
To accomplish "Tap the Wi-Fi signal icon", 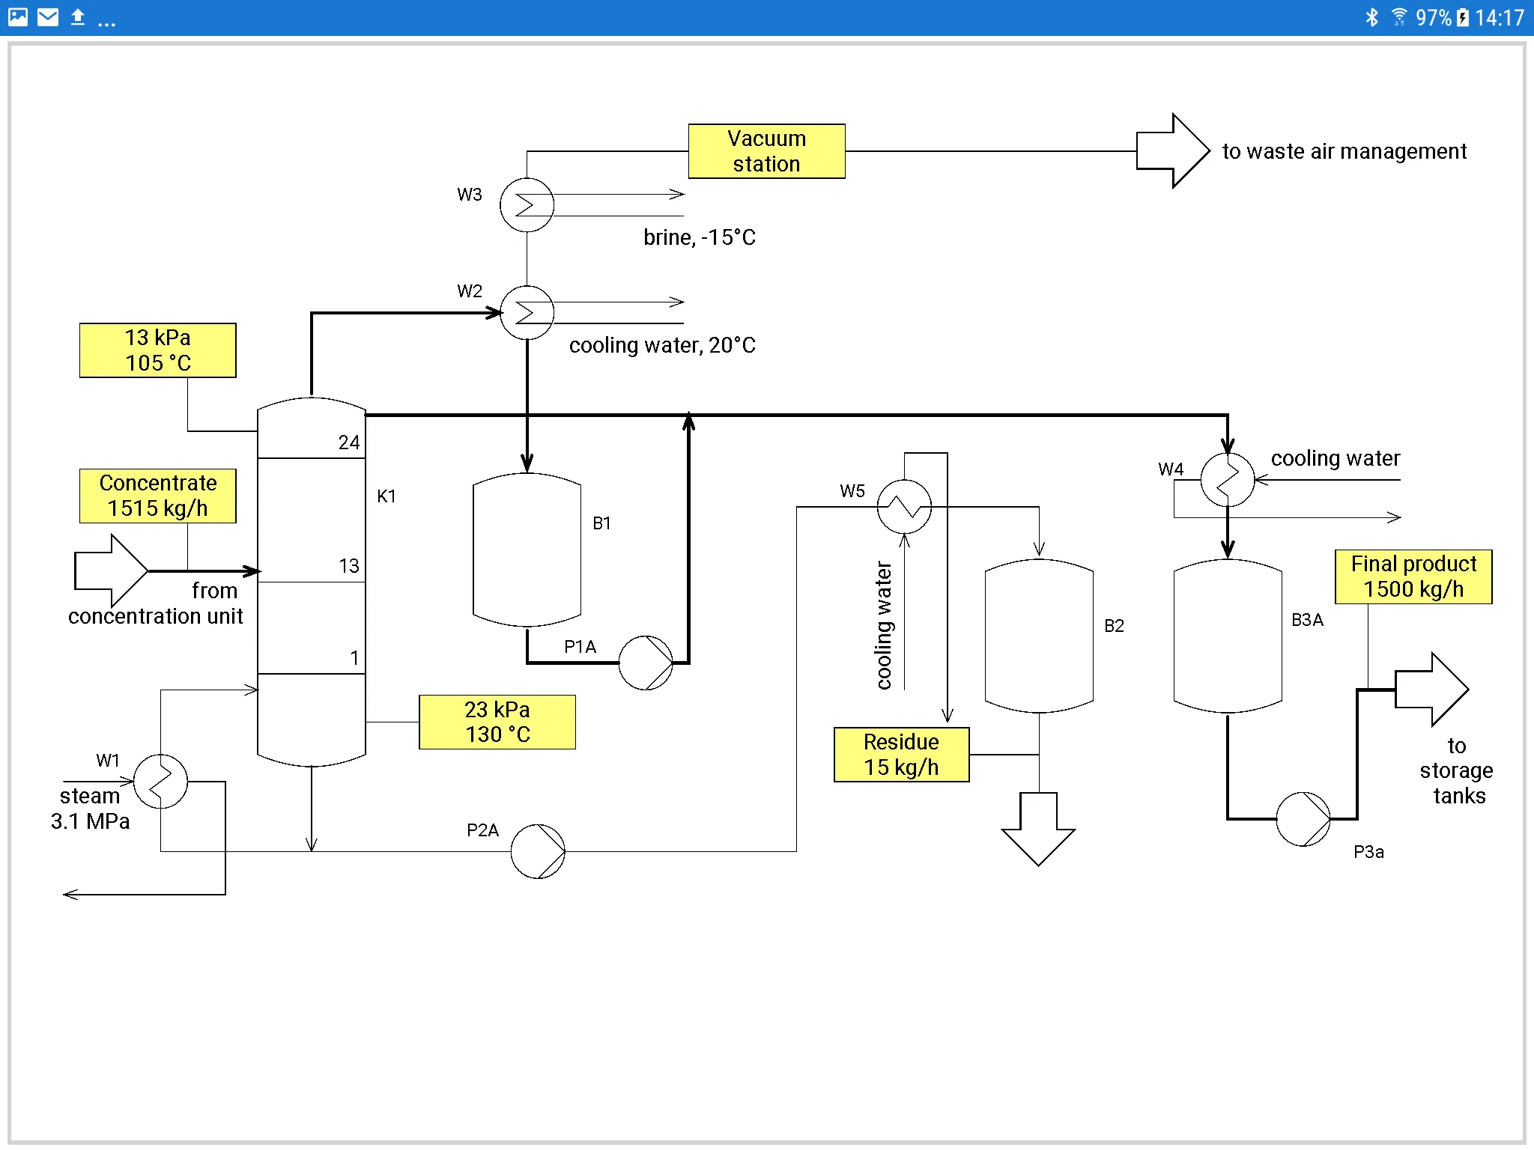I will 1398,17.
